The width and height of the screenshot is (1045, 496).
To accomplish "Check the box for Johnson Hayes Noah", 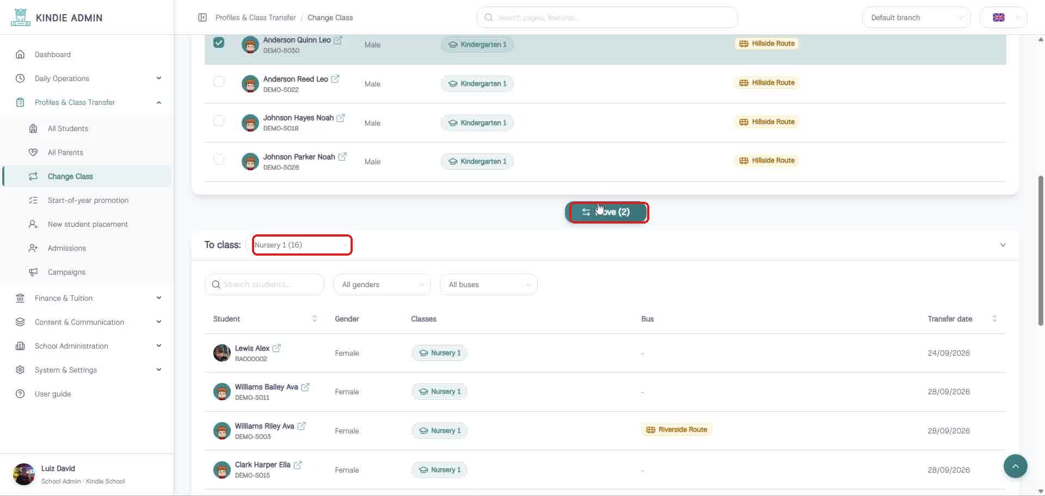I will [219, 121].
